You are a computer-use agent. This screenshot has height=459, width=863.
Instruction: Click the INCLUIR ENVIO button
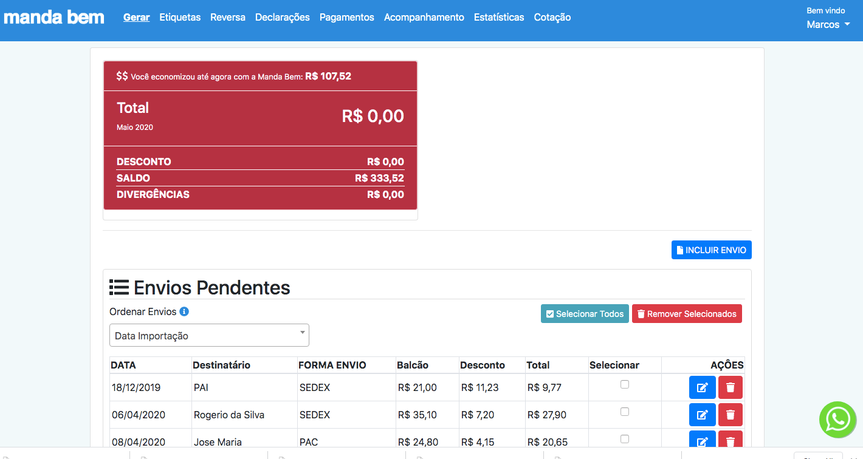(x=711, y=250)
